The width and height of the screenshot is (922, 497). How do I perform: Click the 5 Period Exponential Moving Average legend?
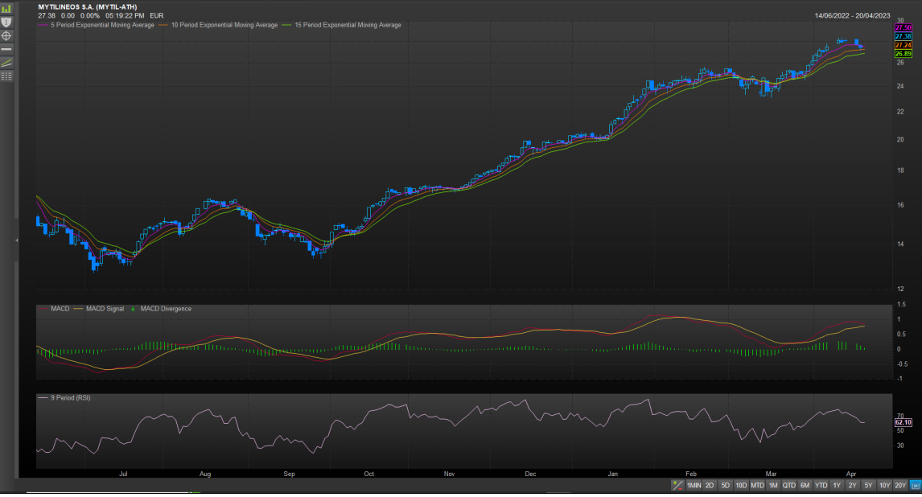tap(101, 26)
